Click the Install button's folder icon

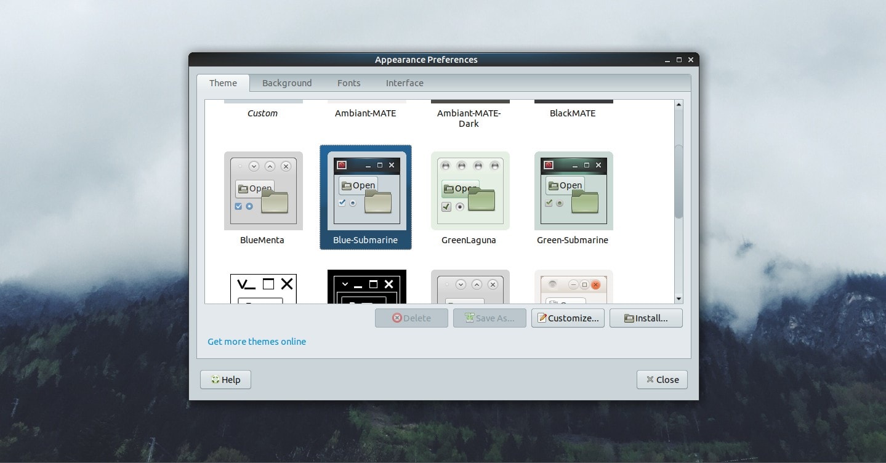[x=629, y=318]
